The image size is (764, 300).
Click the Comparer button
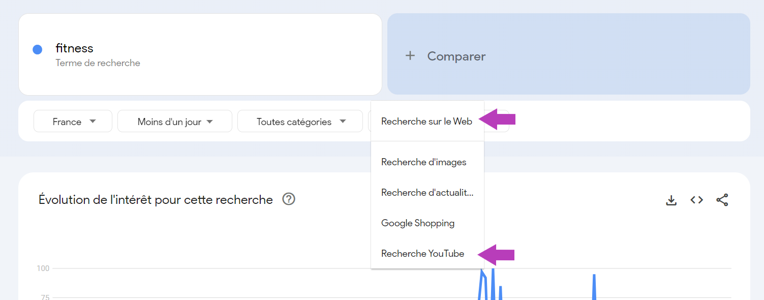(456, 56)
